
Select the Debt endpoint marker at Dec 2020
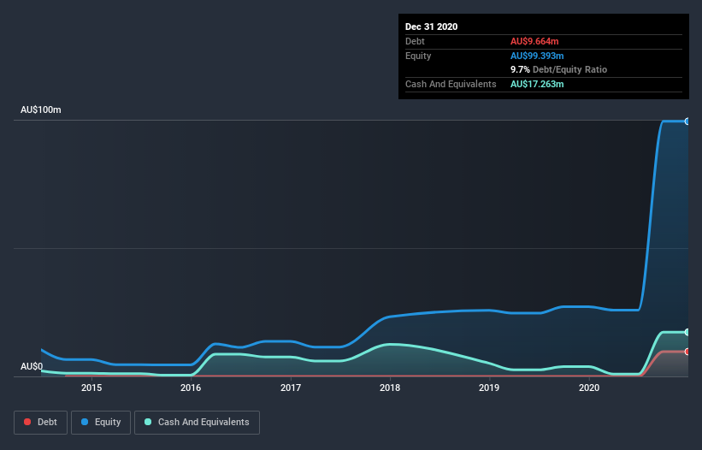(687, 352)
